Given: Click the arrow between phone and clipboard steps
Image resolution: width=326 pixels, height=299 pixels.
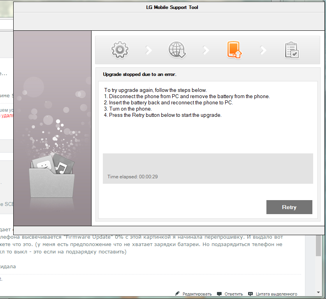Looking at the screenshot, I should pyautogui.click(x=263, y=50).
